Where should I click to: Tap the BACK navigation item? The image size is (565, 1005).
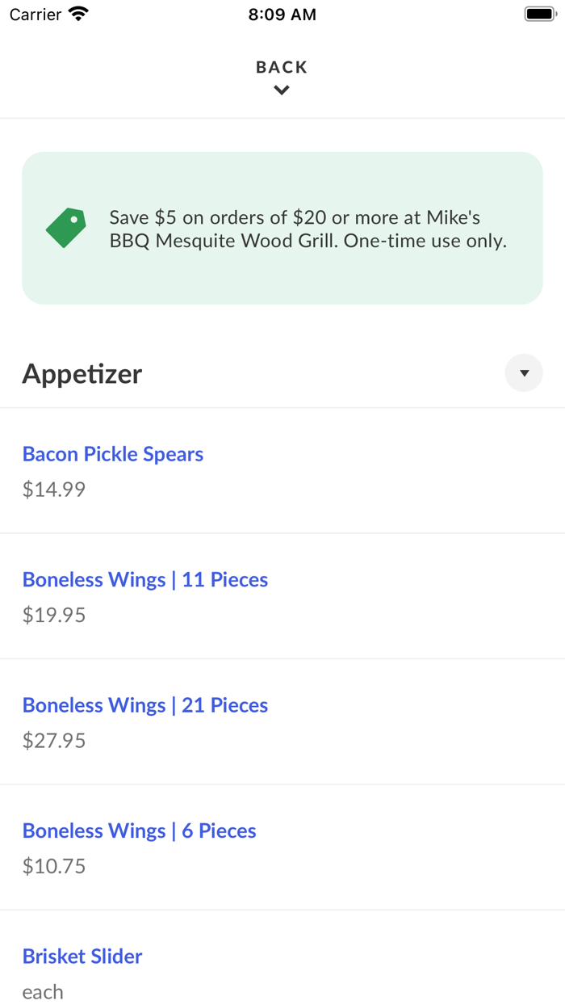[281, 67]
